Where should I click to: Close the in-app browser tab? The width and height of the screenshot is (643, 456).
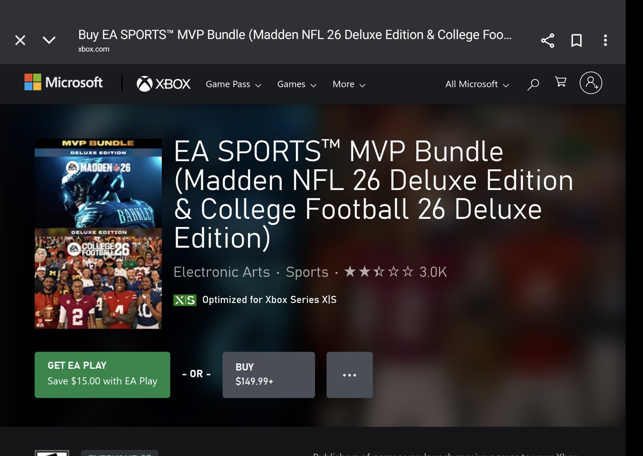click(20, 40)
